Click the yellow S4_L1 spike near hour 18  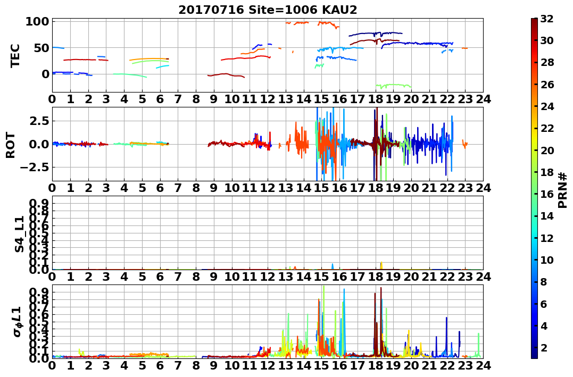tap(381, 265)
